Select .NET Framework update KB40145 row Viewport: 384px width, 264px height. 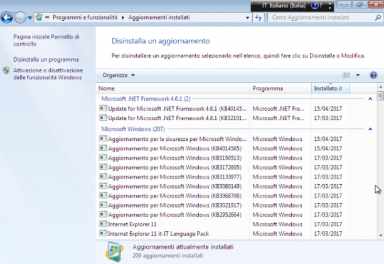(x=224, y=109)
